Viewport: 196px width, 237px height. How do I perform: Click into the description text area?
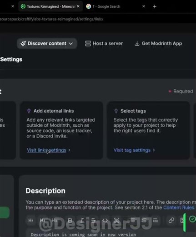pyautogui.click(x=111, y=234)
